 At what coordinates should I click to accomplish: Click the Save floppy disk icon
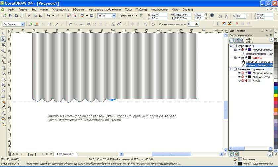click(x=16, y=16)
